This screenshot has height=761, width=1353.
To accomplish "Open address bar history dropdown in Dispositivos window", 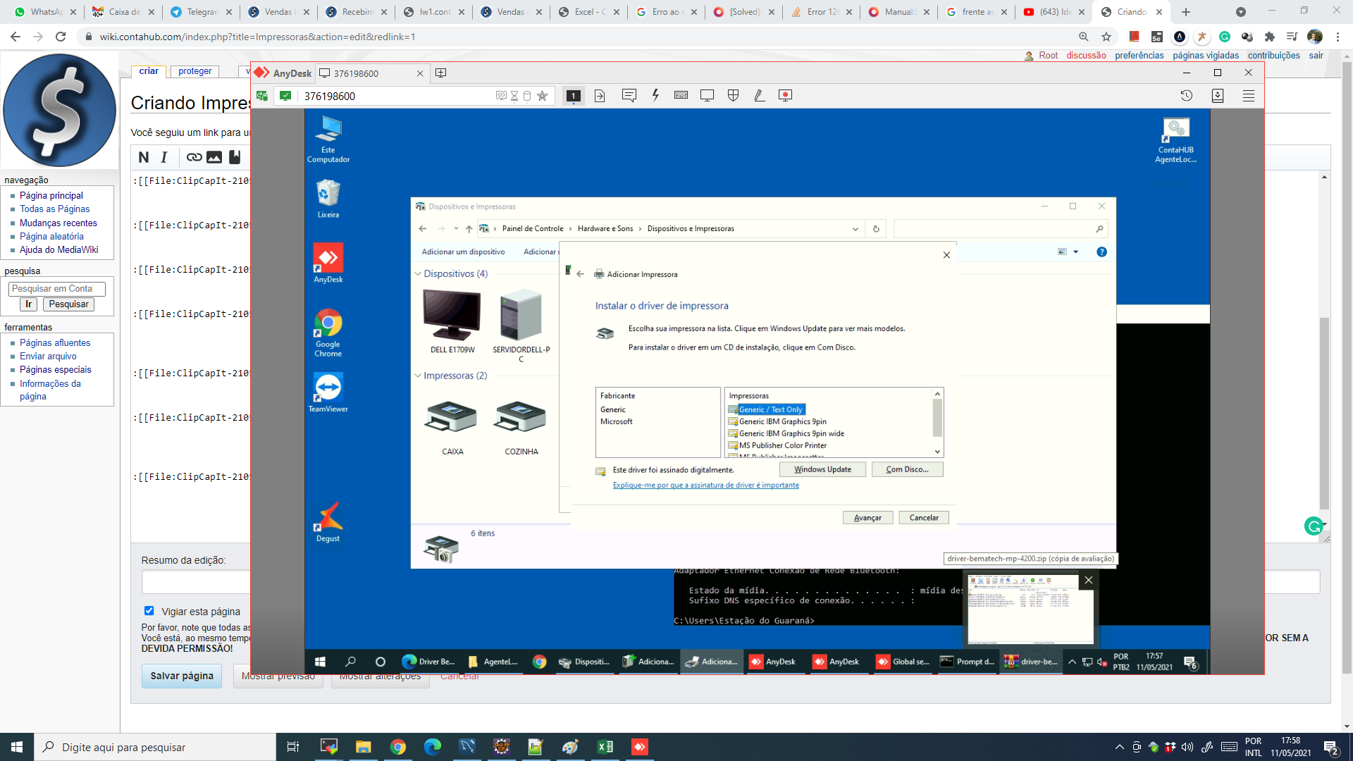I will point(855,229).
